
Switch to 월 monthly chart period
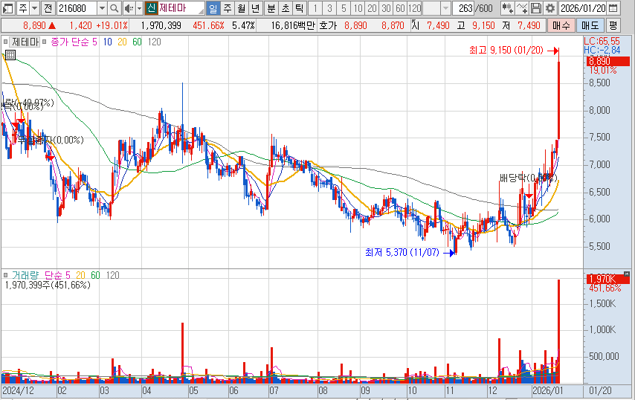click(241, 7)
